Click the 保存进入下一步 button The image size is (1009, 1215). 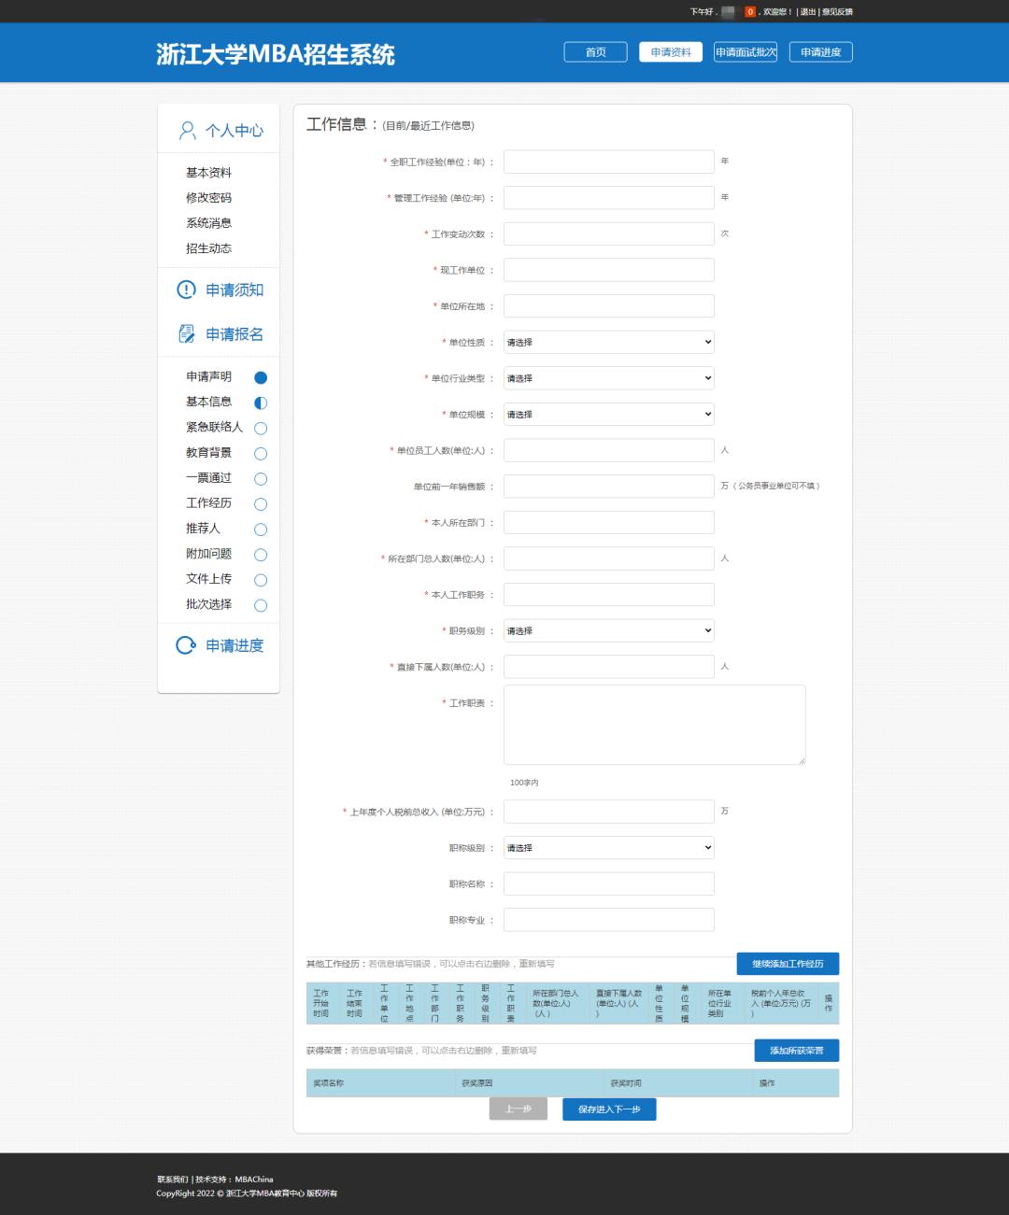pos(608,1109)
